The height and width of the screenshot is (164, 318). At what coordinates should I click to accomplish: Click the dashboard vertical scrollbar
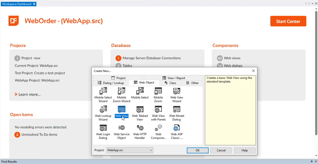(x=316, y=72)
